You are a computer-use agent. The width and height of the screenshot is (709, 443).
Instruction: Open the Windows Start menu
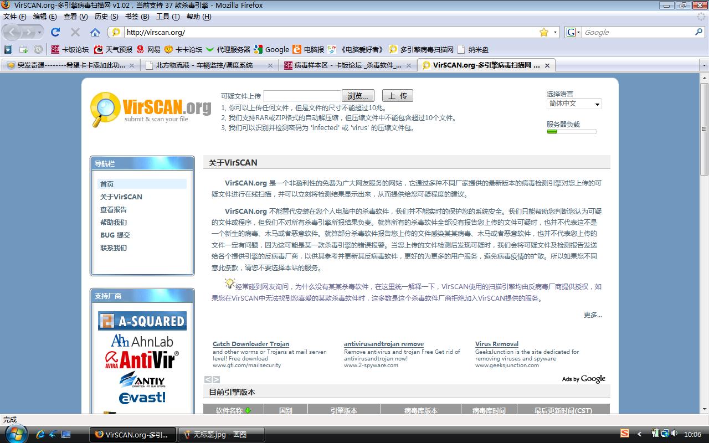(15, 434)
